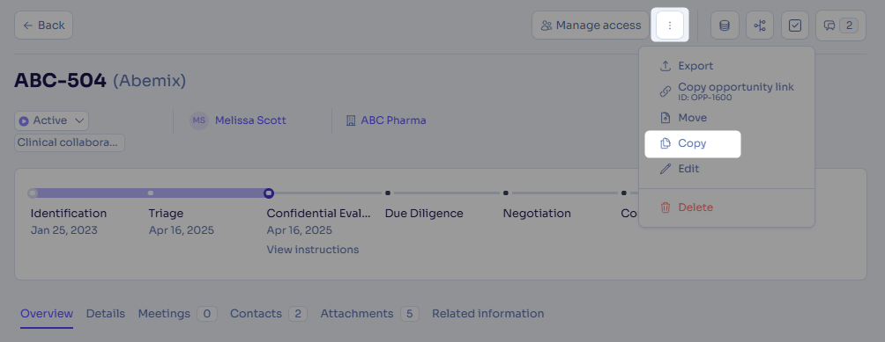Click the Manage access button

coord(591,25)
